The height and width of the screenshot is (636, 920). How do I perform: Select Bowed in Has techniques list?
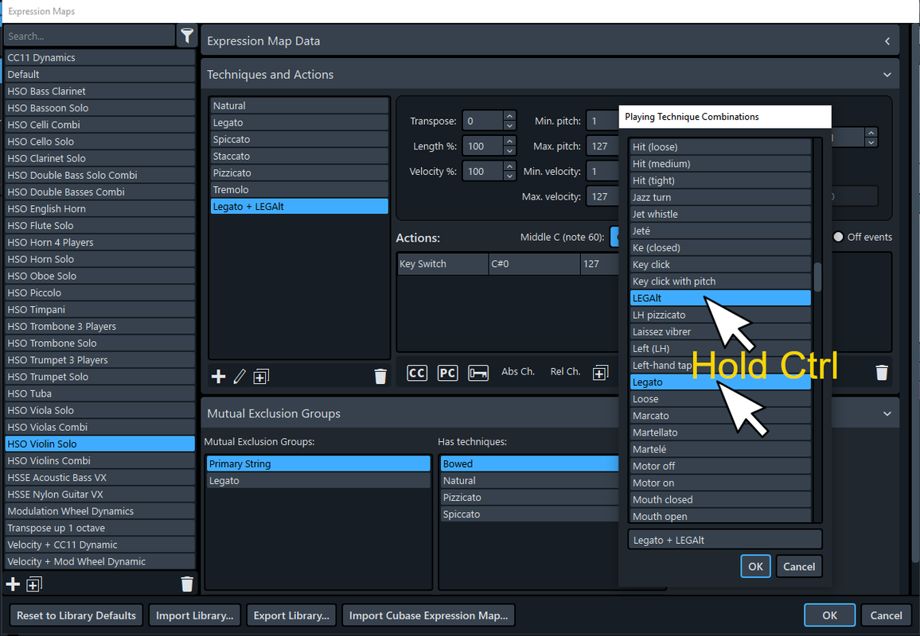click(x=530, y=463)
